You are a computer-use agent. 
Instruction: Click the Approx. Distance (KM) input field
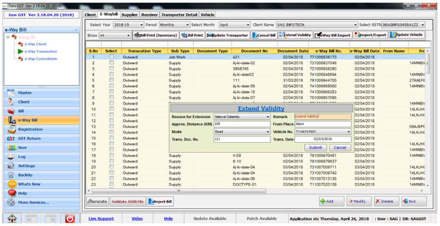coord(242,124)
